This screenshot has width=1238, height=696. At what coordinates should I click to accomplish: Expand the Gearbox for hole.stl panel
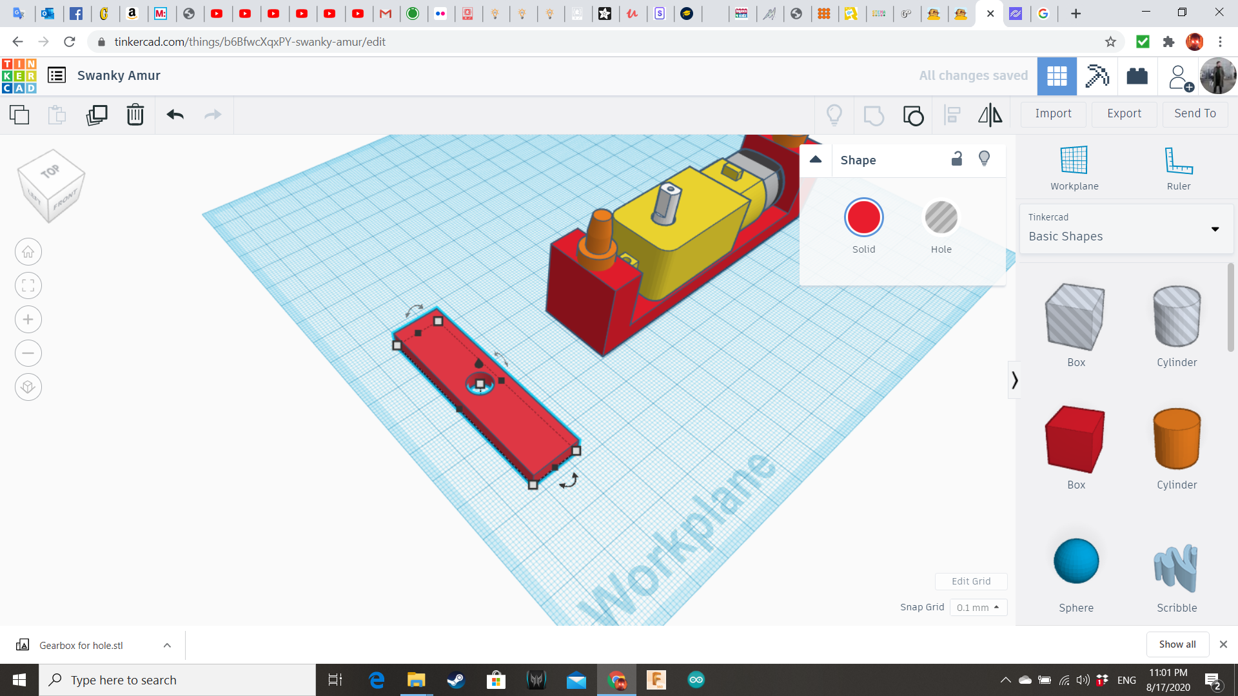click(x=168, y=645)
